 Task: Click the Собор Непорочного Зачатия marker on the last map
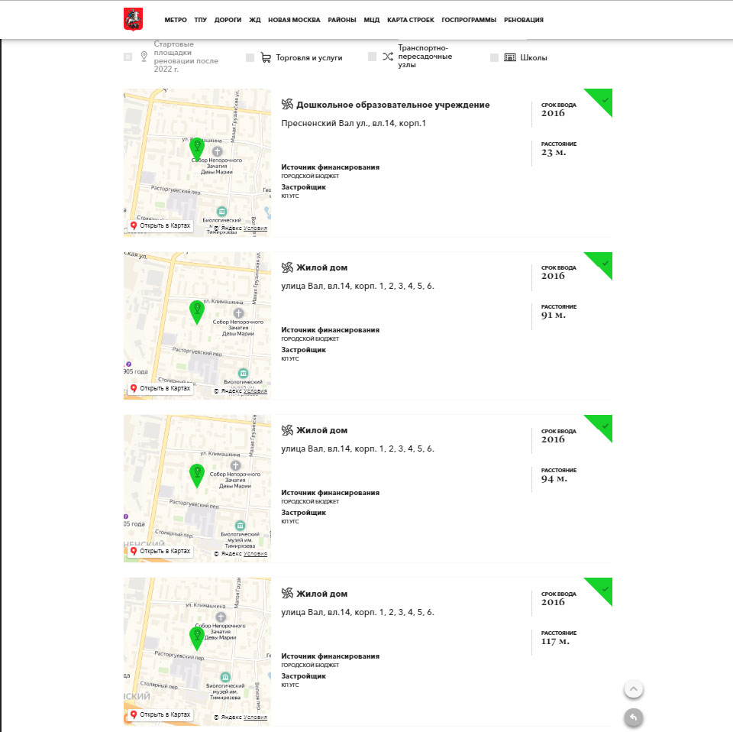coord(221,617)
